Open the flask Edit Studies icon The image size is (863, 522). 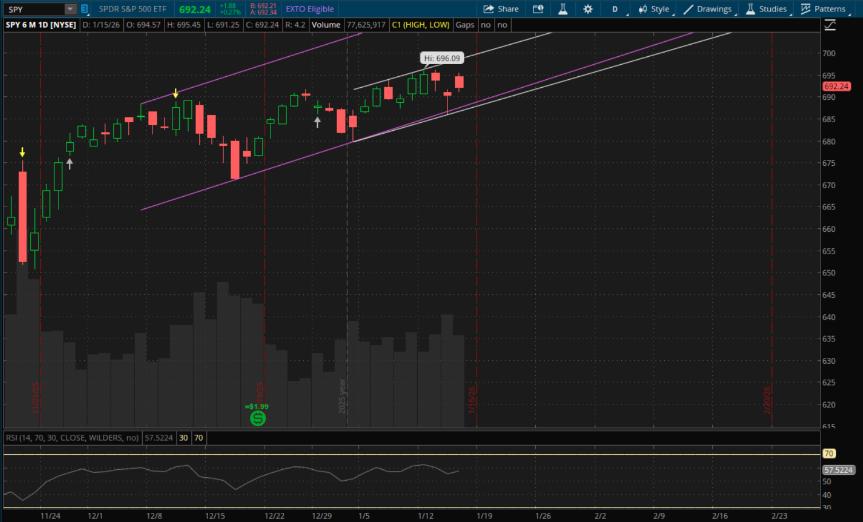pyautogui.click(x=563, y=9)
